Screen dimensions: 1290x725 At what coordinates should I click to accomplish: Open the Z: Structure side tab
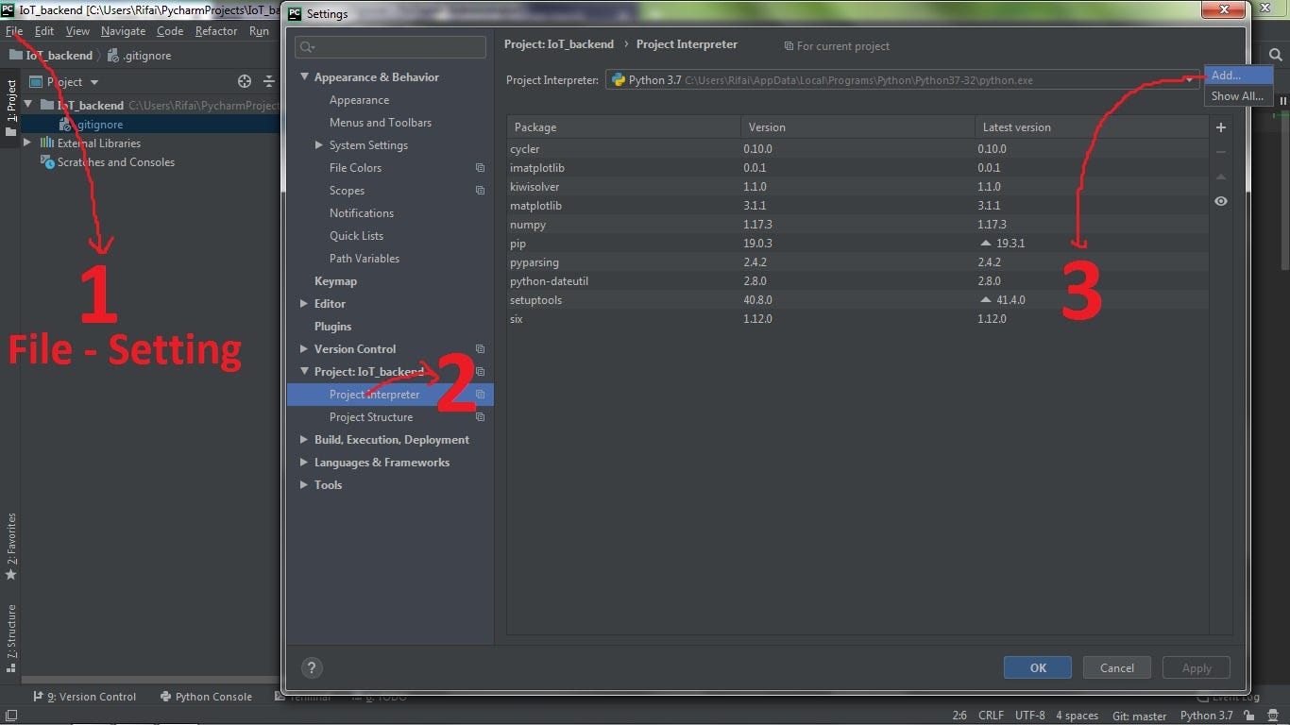11,638
